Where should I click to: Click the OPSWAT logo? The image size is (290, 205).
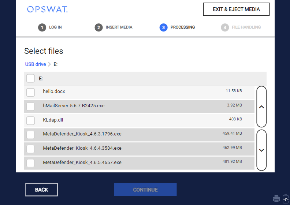[x=47, y=9]
